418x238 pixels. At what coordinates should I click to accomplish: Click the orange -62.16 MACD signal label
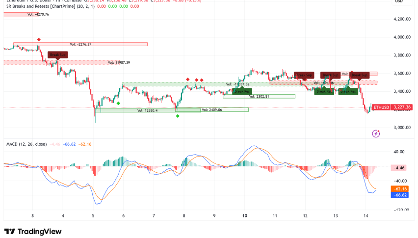pos(402,189)
